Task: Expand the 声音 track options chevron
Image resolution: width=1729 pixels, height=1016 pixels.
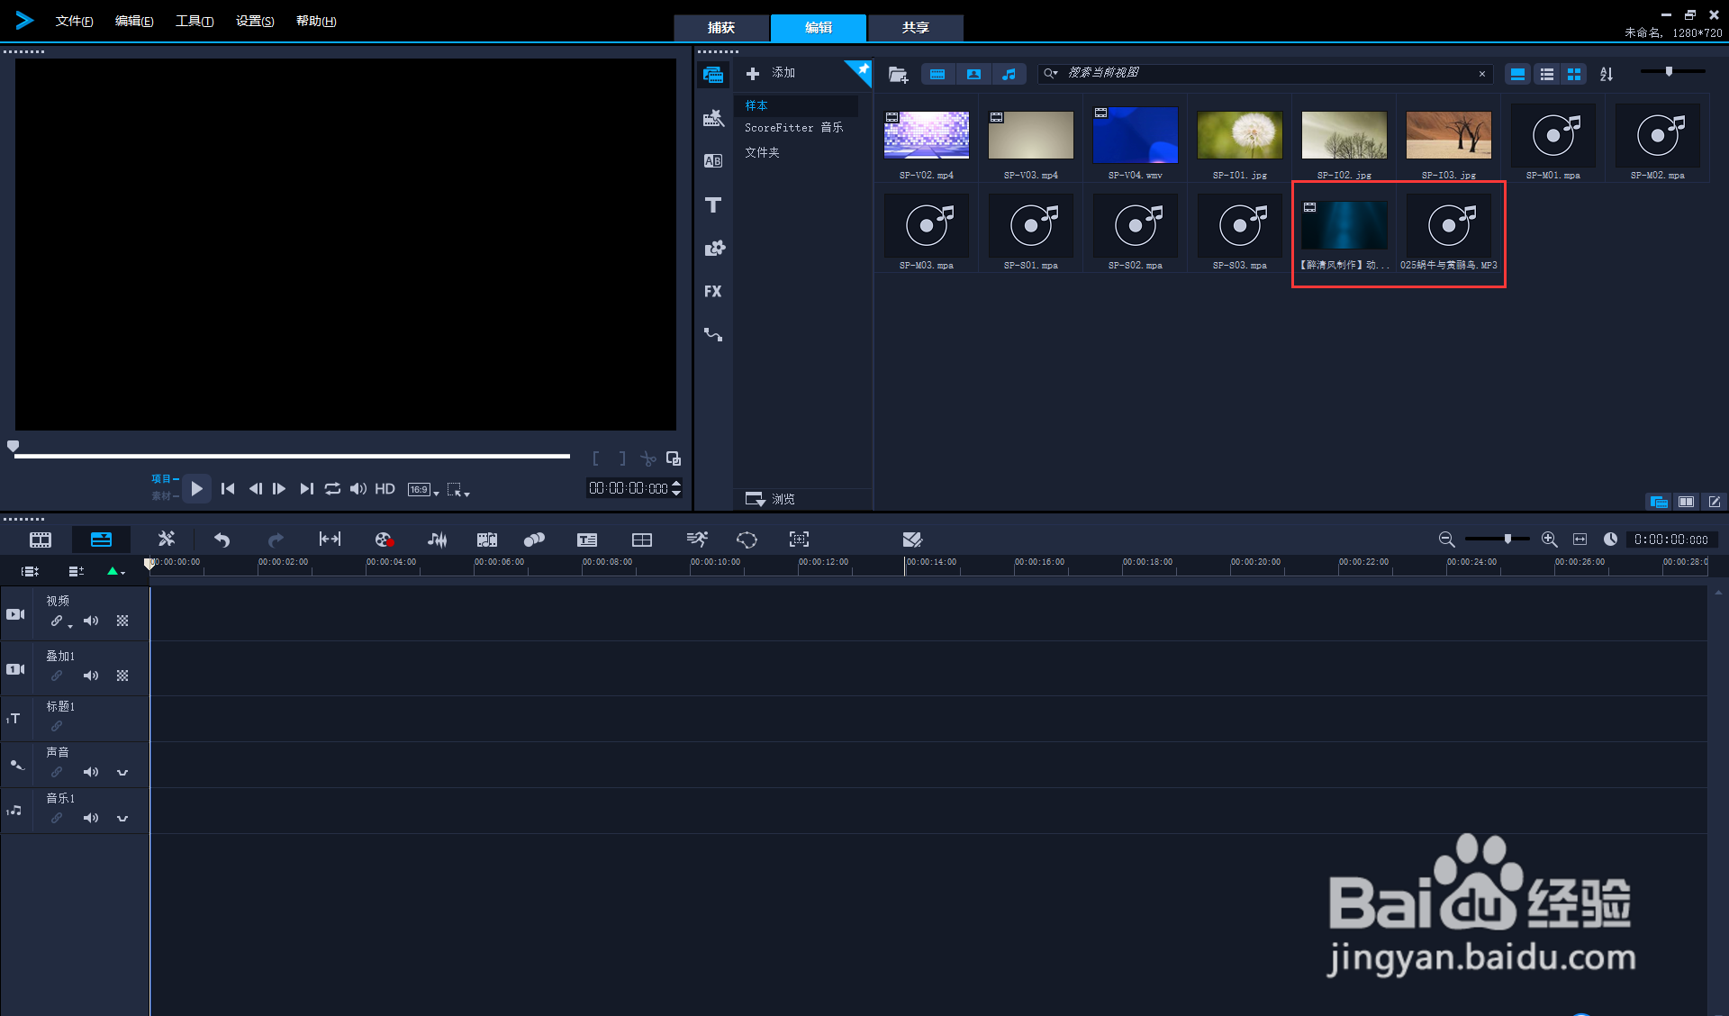Action: tap(122, 772)
